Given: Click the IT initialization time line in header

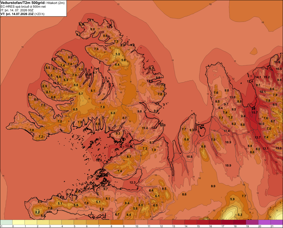Looking at the screenshot, I should [17, 10].
